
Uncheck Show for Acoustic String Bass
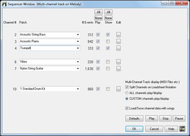tap(108, 34)
